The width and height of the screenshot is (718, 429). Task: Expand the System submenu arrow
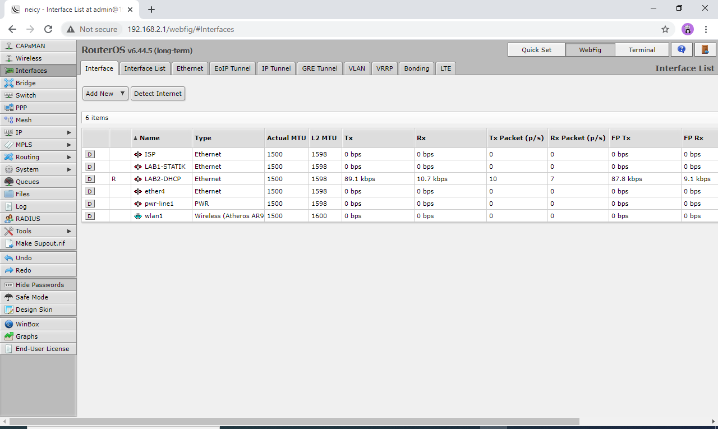point(69,169)
